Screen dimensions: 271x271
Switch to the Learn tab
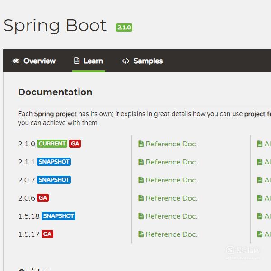pyautogui.click(x=89, y=61)
